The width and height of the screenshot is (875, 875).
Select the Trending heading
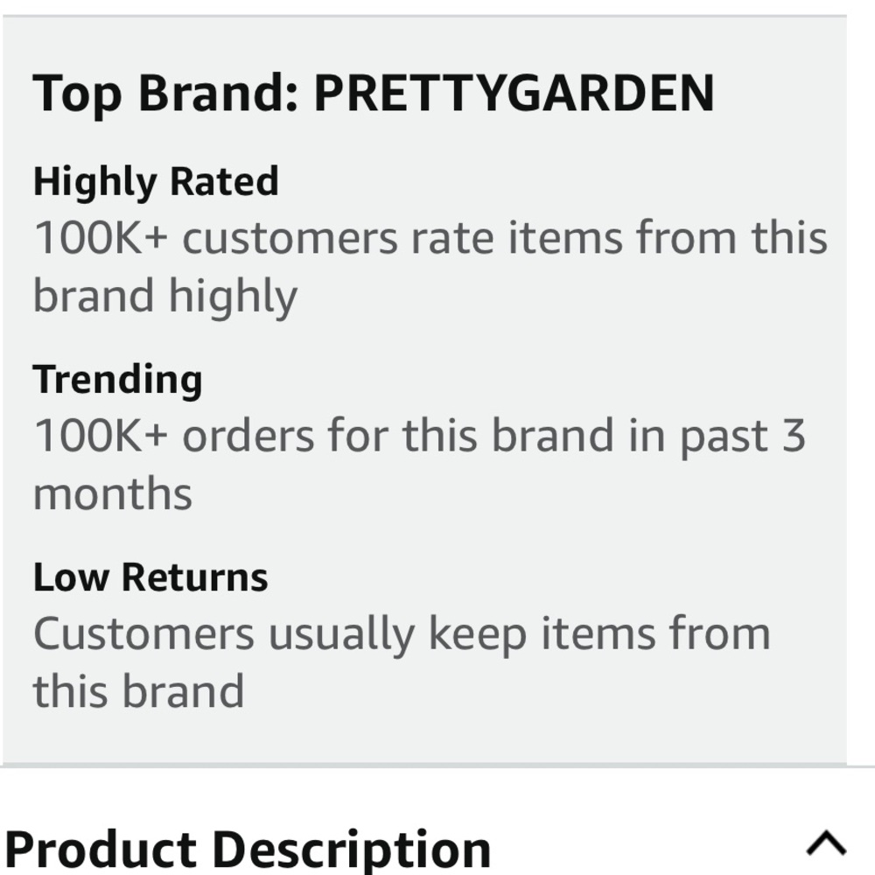[117, 380]
